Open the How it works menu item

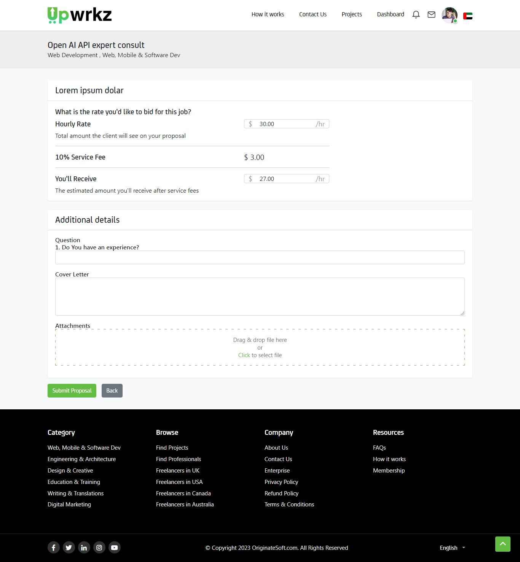(x=268, y=14)
